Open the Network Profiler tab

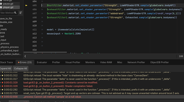[136, 62]
